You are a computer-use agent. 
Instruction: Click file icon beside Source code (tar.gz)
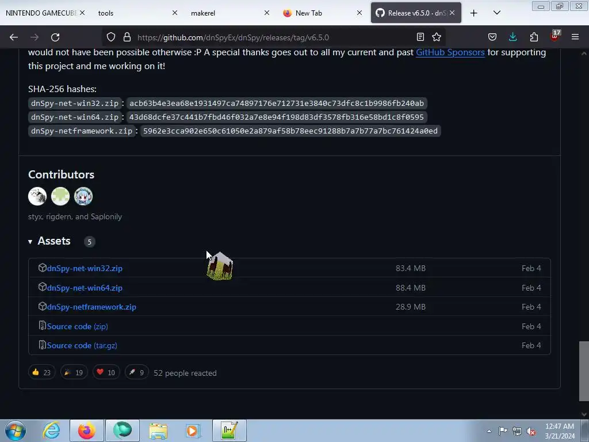click(x=42, y=345)
